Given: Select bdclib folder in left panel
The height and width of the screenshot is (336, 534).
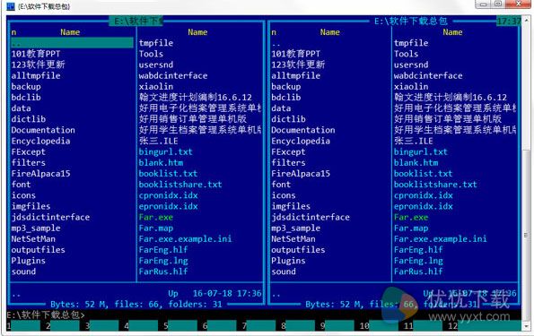Looking at the screenshot, I should (x=26, y=98).
